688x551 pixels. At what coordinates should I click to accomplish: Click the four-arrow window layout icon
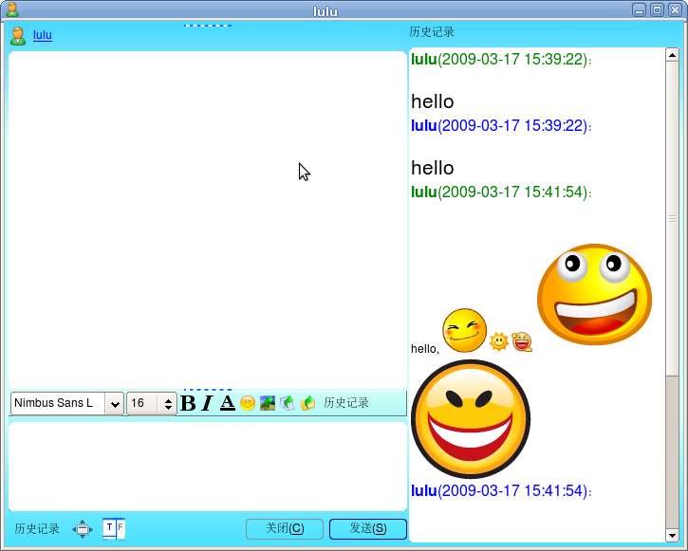83,529
